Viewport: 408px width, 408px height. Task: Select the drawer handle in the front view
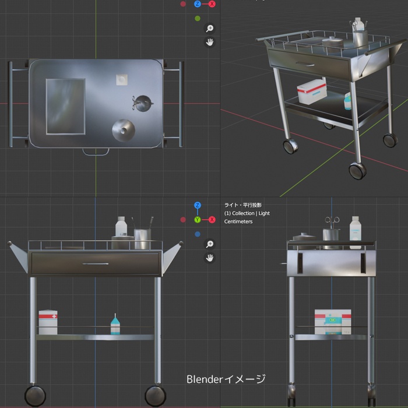tap(96, 264)
